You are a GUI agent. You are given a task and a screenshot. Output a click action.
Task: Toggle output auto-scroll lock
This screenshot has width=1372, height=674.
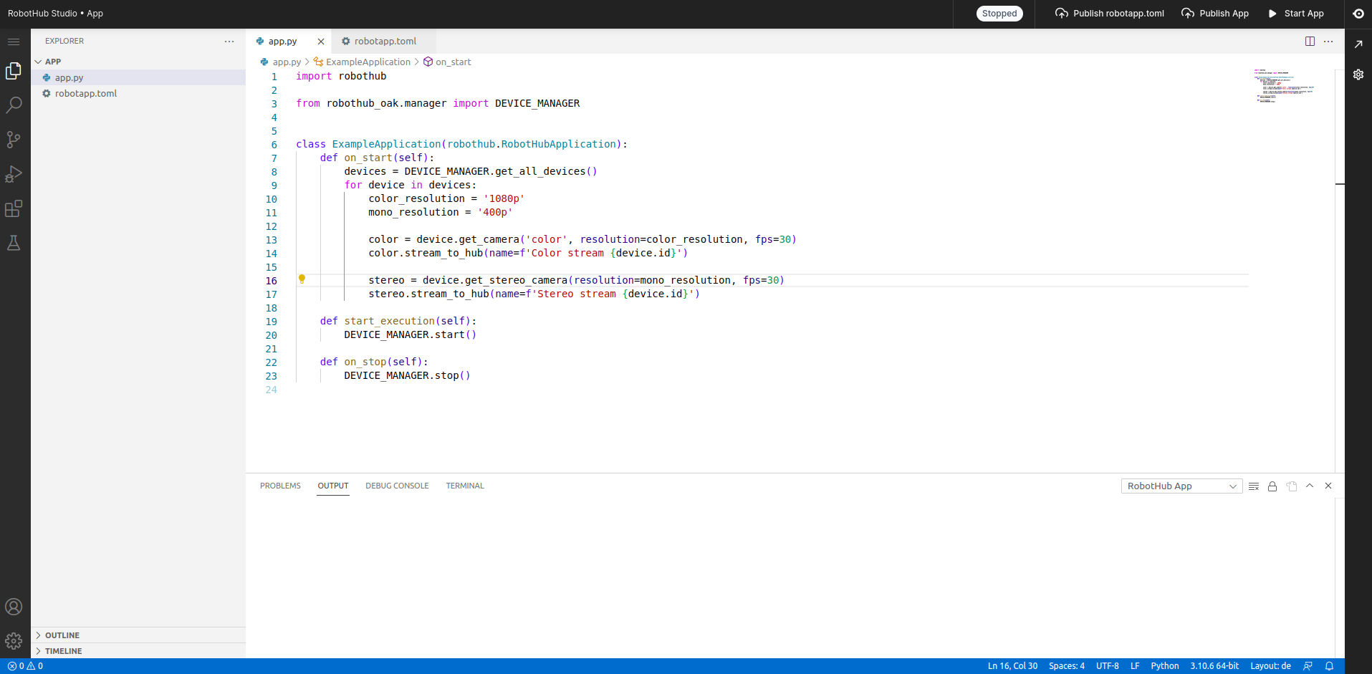[1272, 486]
